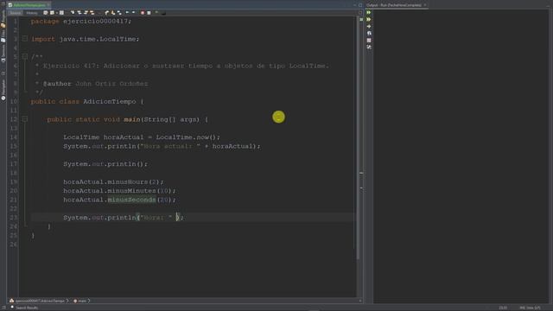Click the package ejercicio0000417 declaration
553x311 pixels.
(81, 21)
